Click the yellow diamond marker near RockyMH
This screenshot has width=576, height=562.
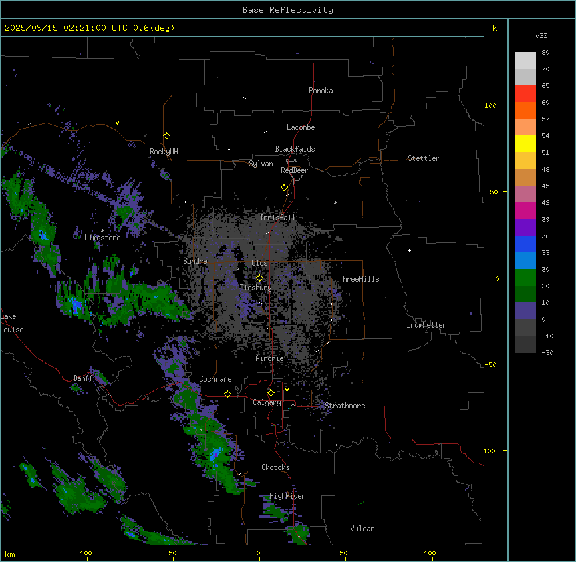tap(166, 136)
